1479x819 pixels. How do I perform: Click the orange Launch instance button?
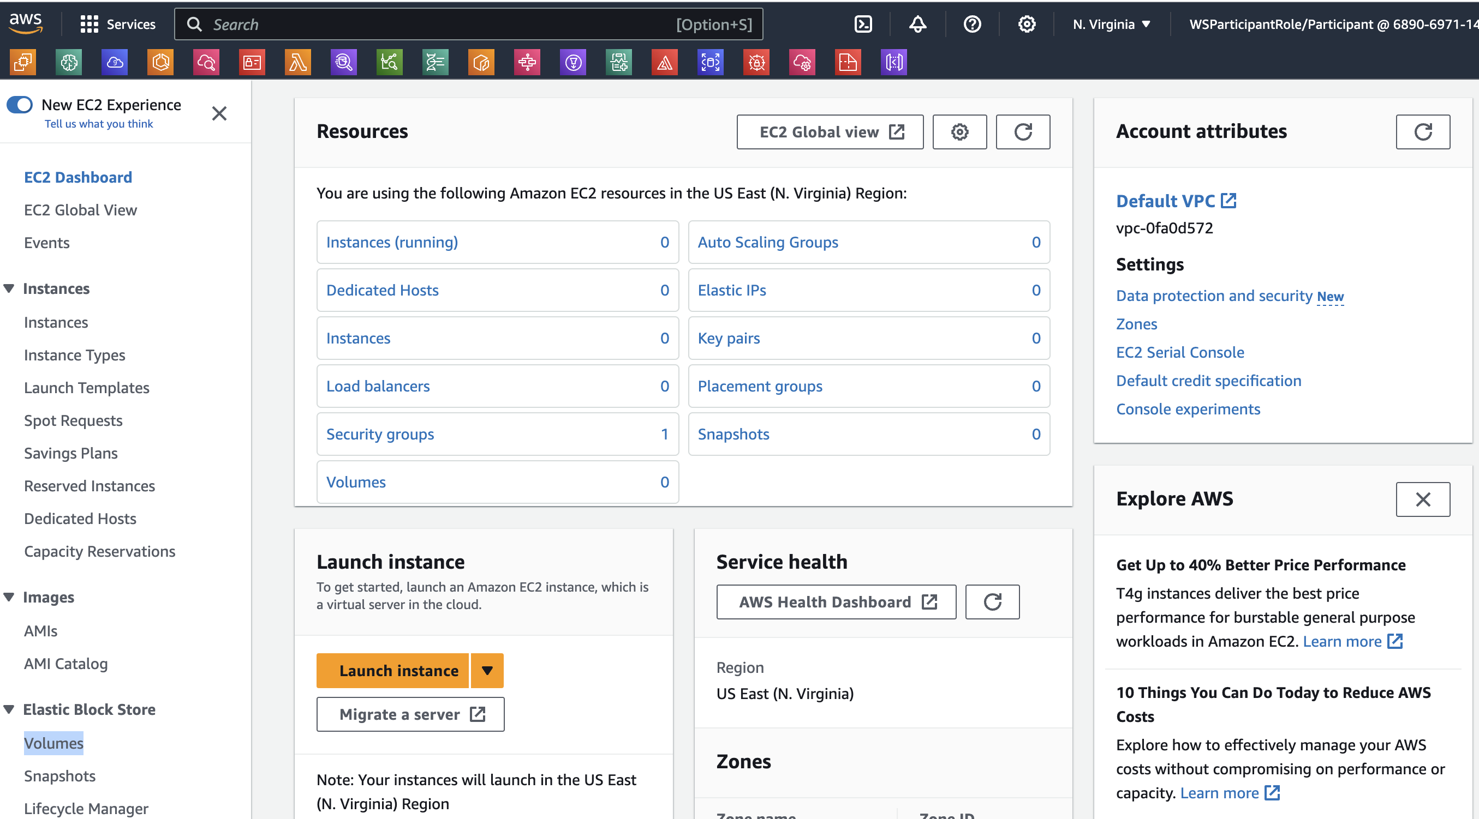click(x=393, y=671)
